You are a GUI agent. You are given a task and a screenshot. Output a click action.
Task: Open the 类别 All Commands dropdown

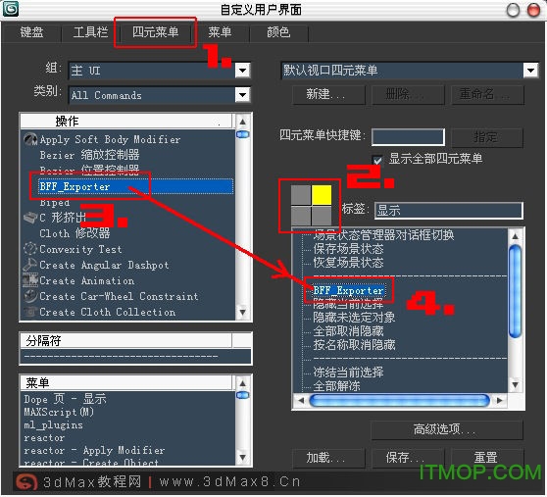tap(242, 95)
